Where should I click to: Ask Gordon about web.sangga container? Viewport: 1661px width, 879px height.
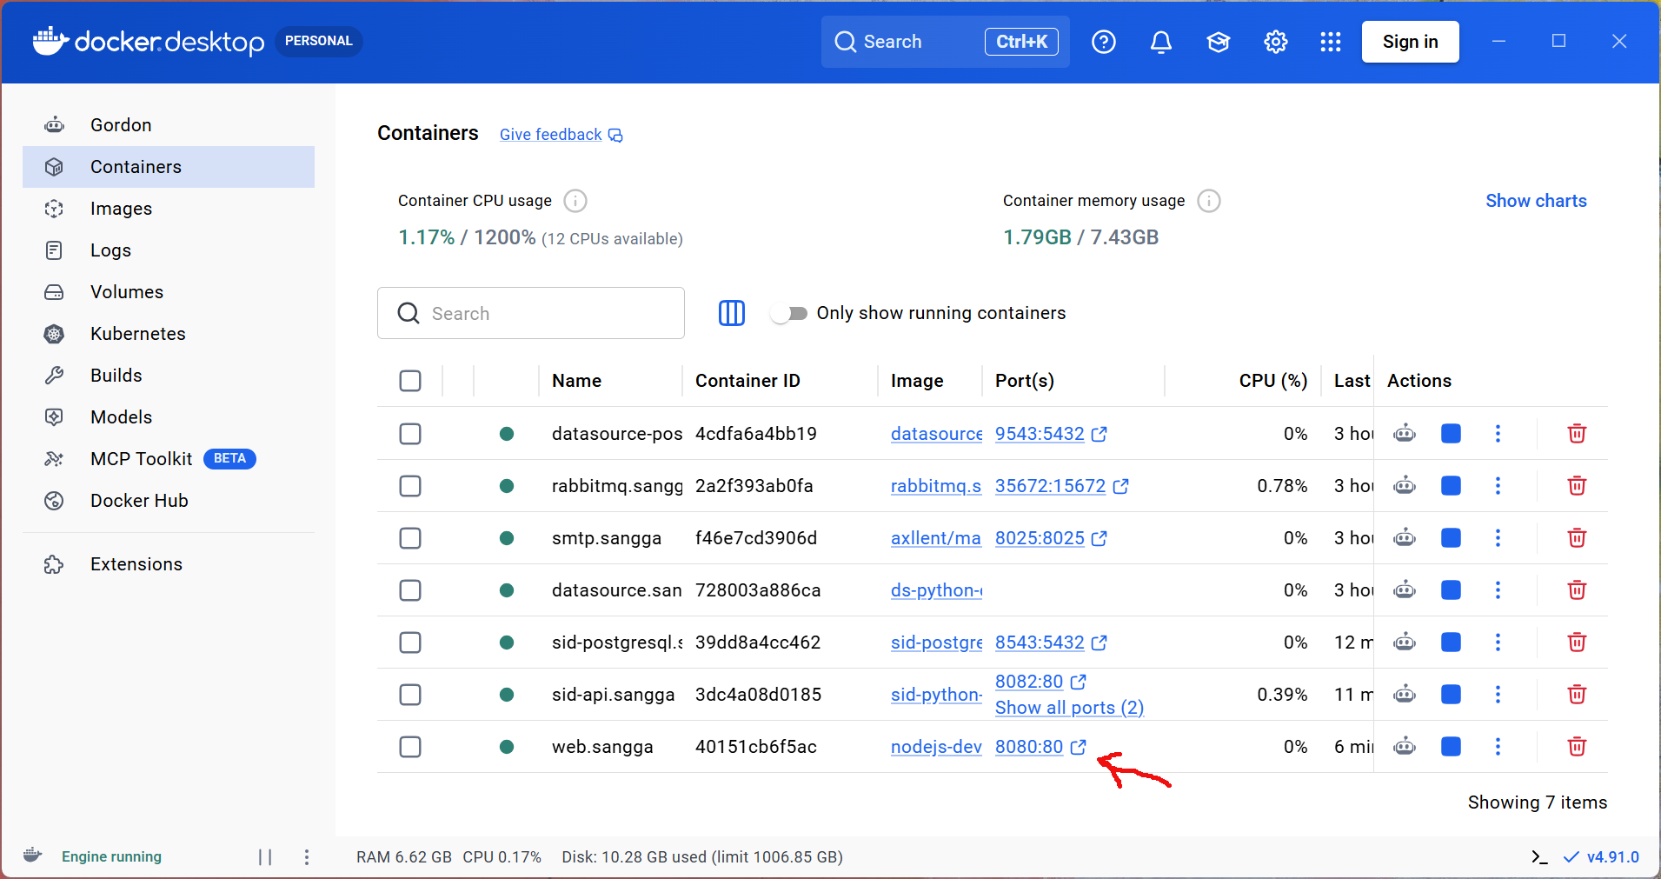tap(1405, 746)
